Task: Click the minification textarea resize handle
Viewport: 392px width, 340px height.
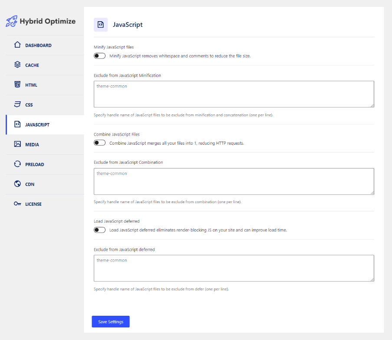Action: 372,105
